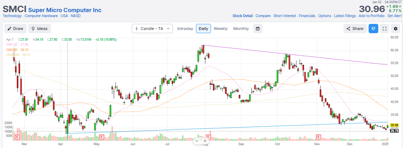The width and height of the screenshot is (403, 148).
Task: Click the SMA 50 indicator label
Action: click(x=17, y=50)
